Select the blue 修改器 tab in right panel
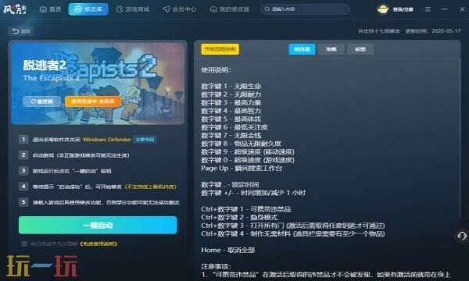Viewport: 469px width, 281px height. (302, 49)
